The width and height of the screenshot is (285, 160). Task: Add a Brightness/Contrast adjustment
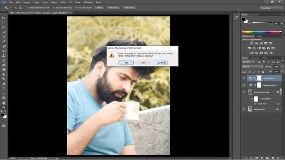coord(251,44)
